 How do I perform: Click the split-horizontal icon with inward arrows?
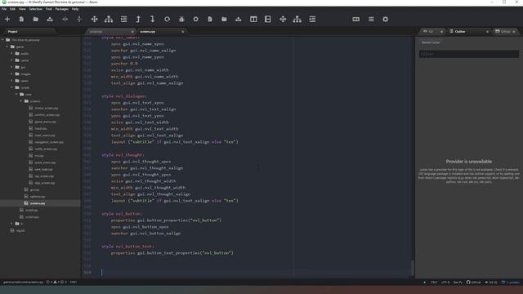click(x=65, y=20)
